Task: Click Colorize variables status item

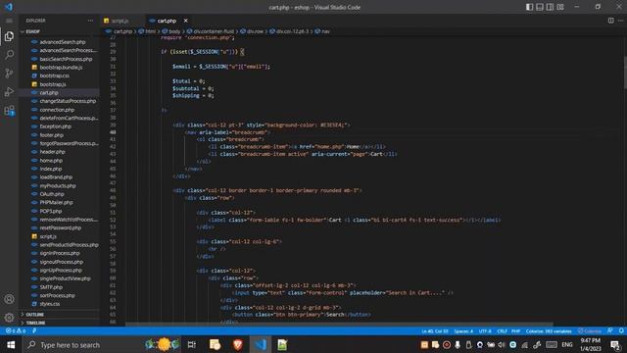Action: click(x=549, y=331)
